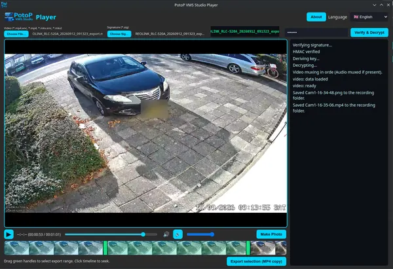
Task: Click the blue volume slider
Action: (200, 234)
